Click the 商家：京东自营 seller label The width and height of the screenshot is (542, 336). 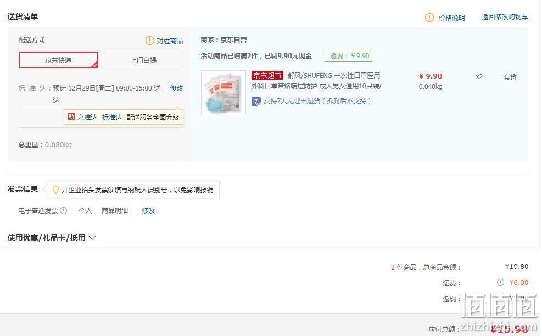(x=223, y=40)
